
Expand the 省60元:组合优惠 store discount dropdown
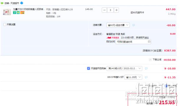118,25
